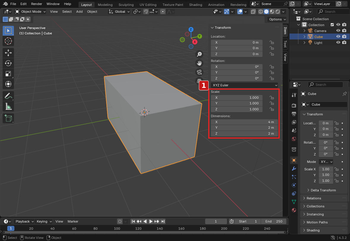Select the Rotate tool
The image size is (350, 241).
click(x=8, y=63)
